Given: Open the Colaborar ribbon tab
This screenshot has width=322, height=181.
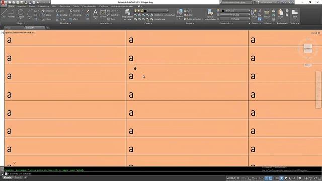Looking at the screenshot, I should [104, 6].
